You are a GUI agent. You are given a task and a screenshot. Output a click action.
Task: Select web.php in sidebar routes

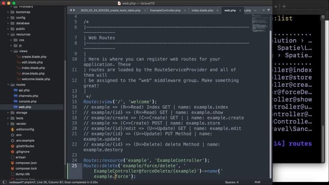click(25, 107)
